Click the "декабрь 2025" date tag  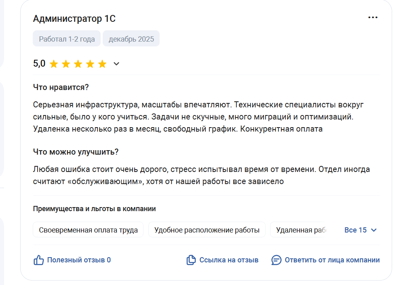131,39
